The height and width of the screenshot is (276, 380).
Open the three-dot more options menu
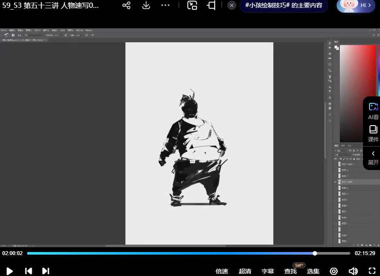tap(165, 5)
